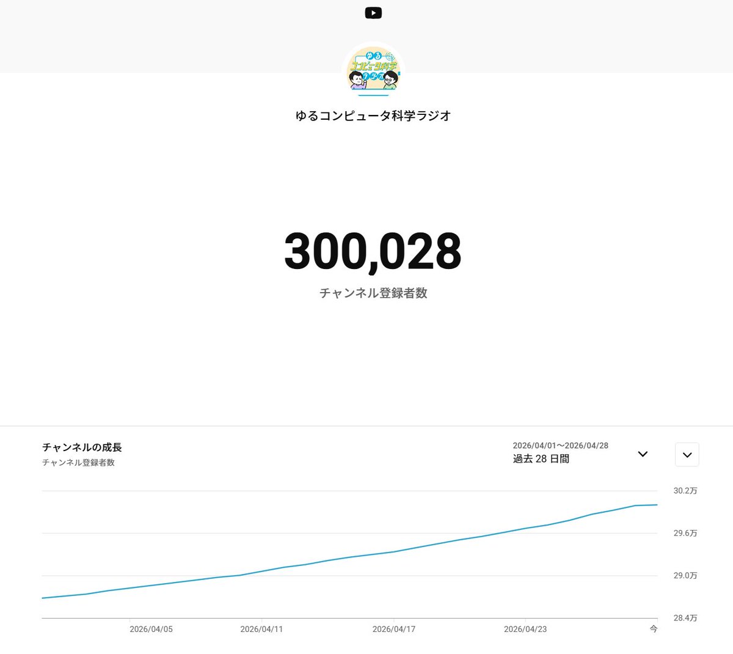The image size is (733, 654).
Task: Select the 2026/04/11 axis label
Action: click(261, 628)
